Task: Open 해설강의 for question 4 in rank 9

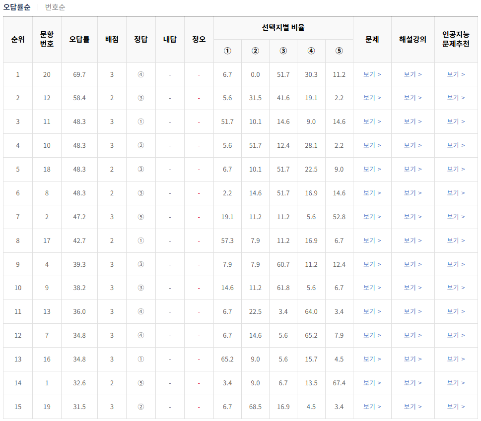Action: pos(413,264)
